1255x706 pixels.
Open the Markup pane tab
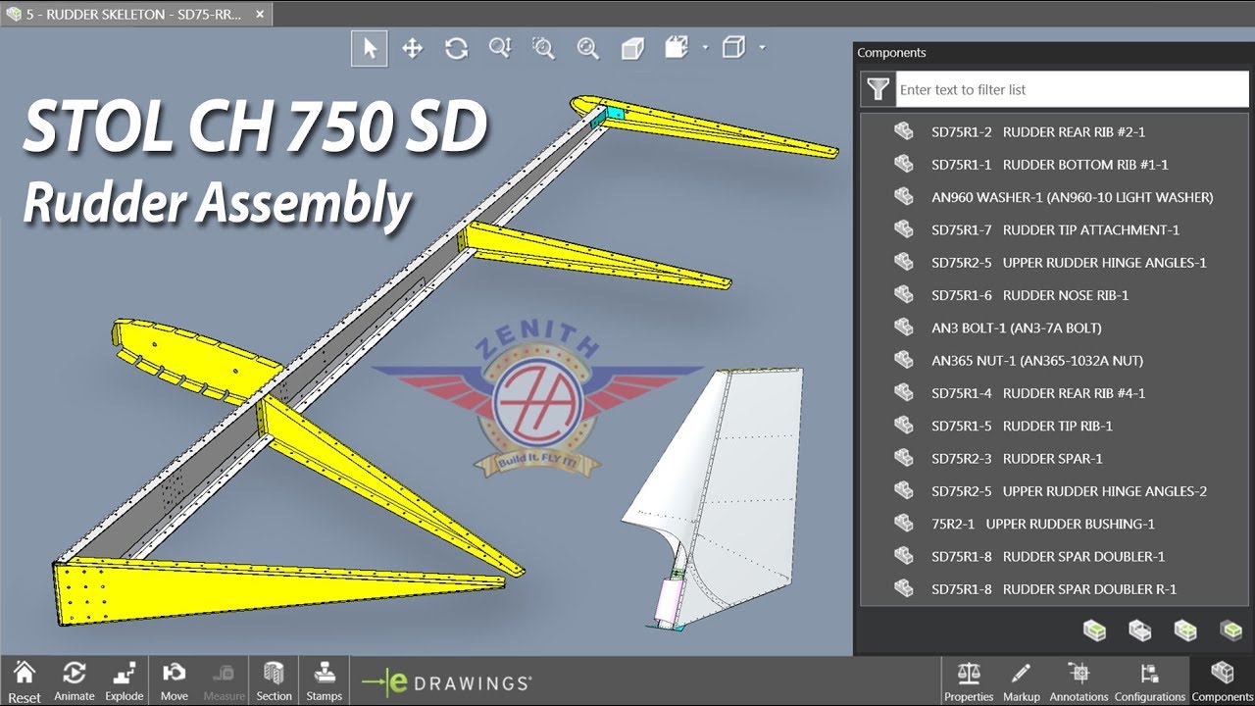[x=1021, y=681]
